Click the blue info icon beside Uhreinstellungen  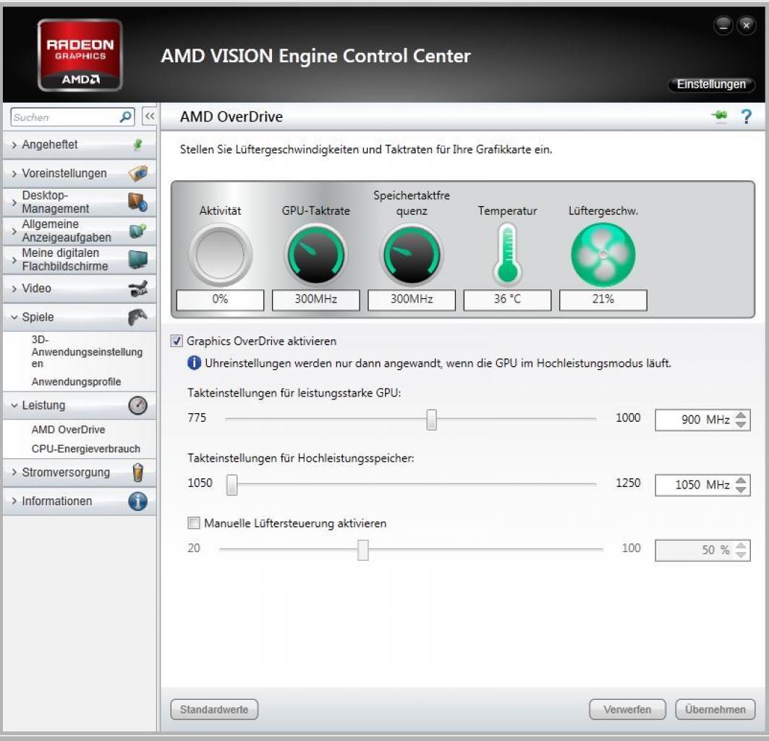194,363
